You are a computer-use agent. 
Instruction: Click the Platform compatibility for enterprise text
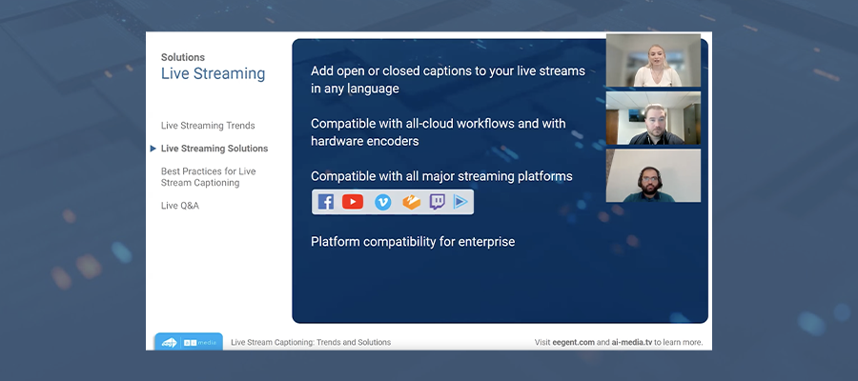pyautogui.click(x=413, y=242)
